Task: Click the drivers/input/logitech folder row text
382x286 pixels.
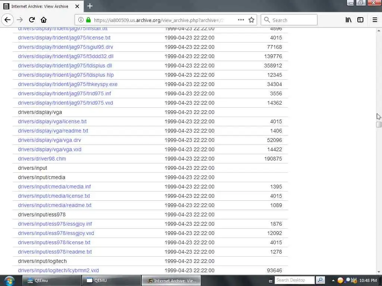Action: pos(42,261)
